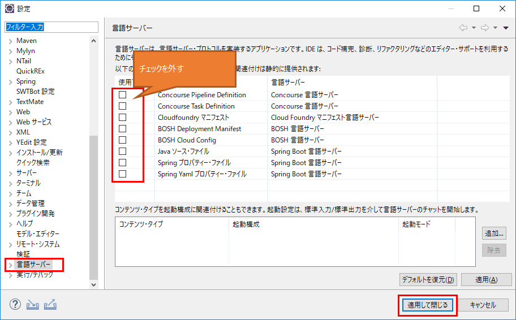Click BOSH Deployment Manifest row text

tap(199, 128)
